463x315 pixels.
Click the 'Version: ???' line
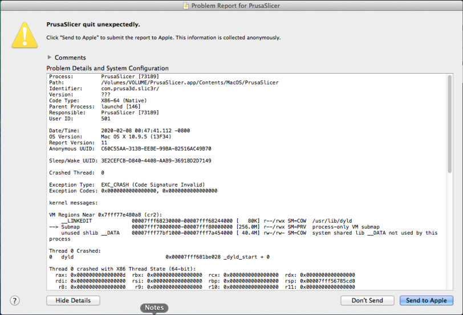[x=80, y=95]
